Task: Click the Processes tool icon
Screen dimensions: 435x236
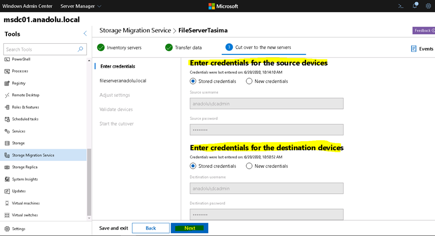Action: click(7, 71)
